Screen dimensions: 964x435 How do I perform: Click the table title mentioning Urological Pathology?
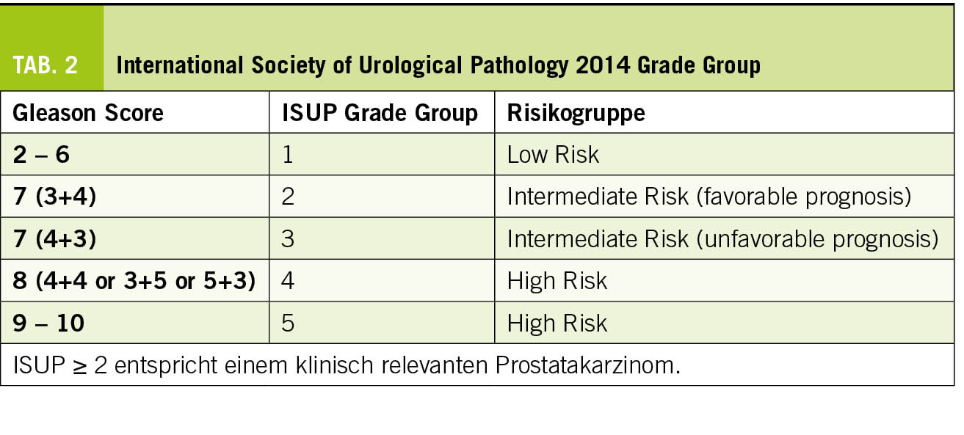click(x=438, y=65)
